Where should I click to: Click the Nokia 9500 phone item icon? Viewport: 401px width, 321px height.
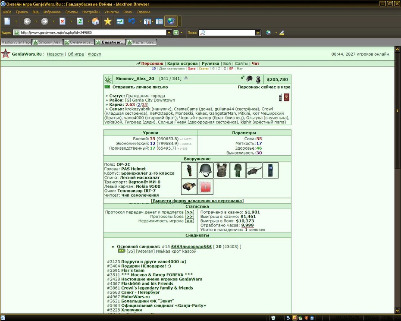(x=270, y=170)
